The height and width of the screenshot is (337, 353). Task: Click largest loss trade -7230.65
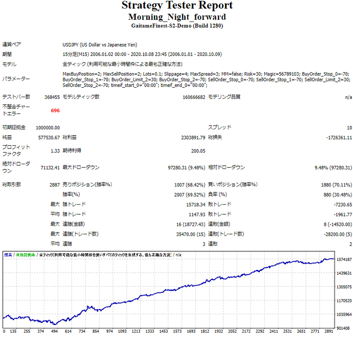pos(343,205)
